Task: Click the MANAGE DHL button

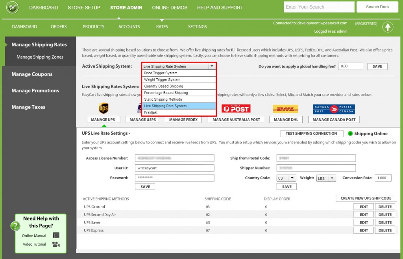Action: point(286,119)
